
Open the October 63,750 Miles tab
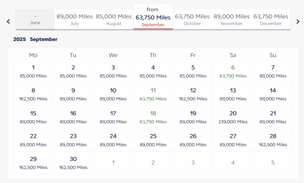point(192,19)
